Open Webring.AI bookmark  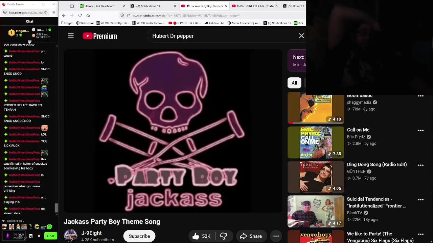(x=85, y=23)
